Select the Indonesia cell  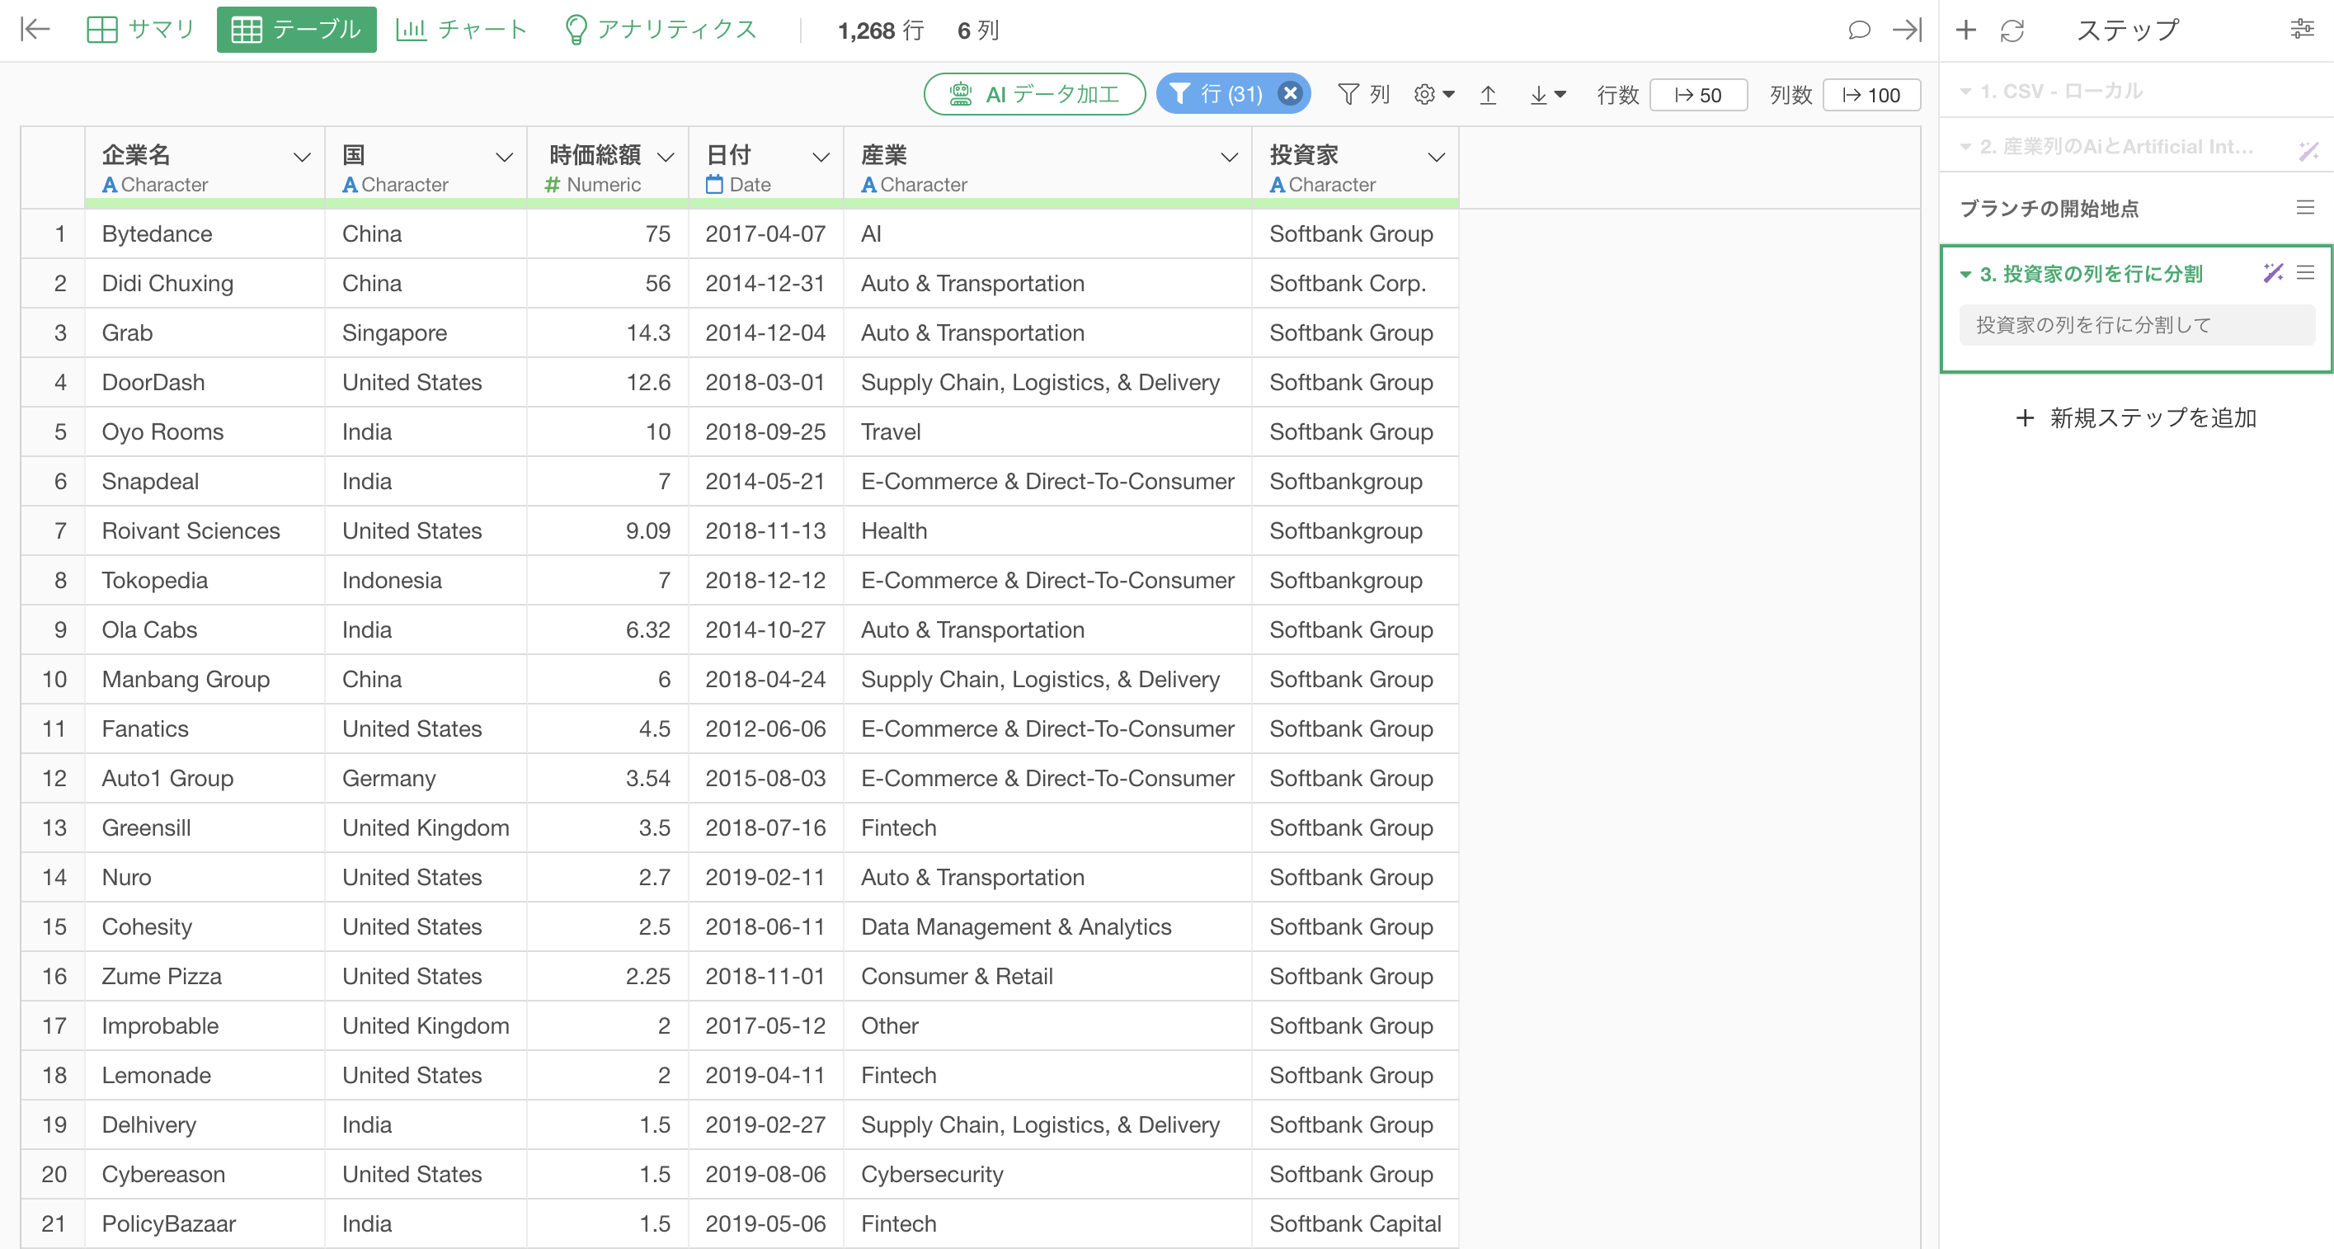[x=426, y=580]
